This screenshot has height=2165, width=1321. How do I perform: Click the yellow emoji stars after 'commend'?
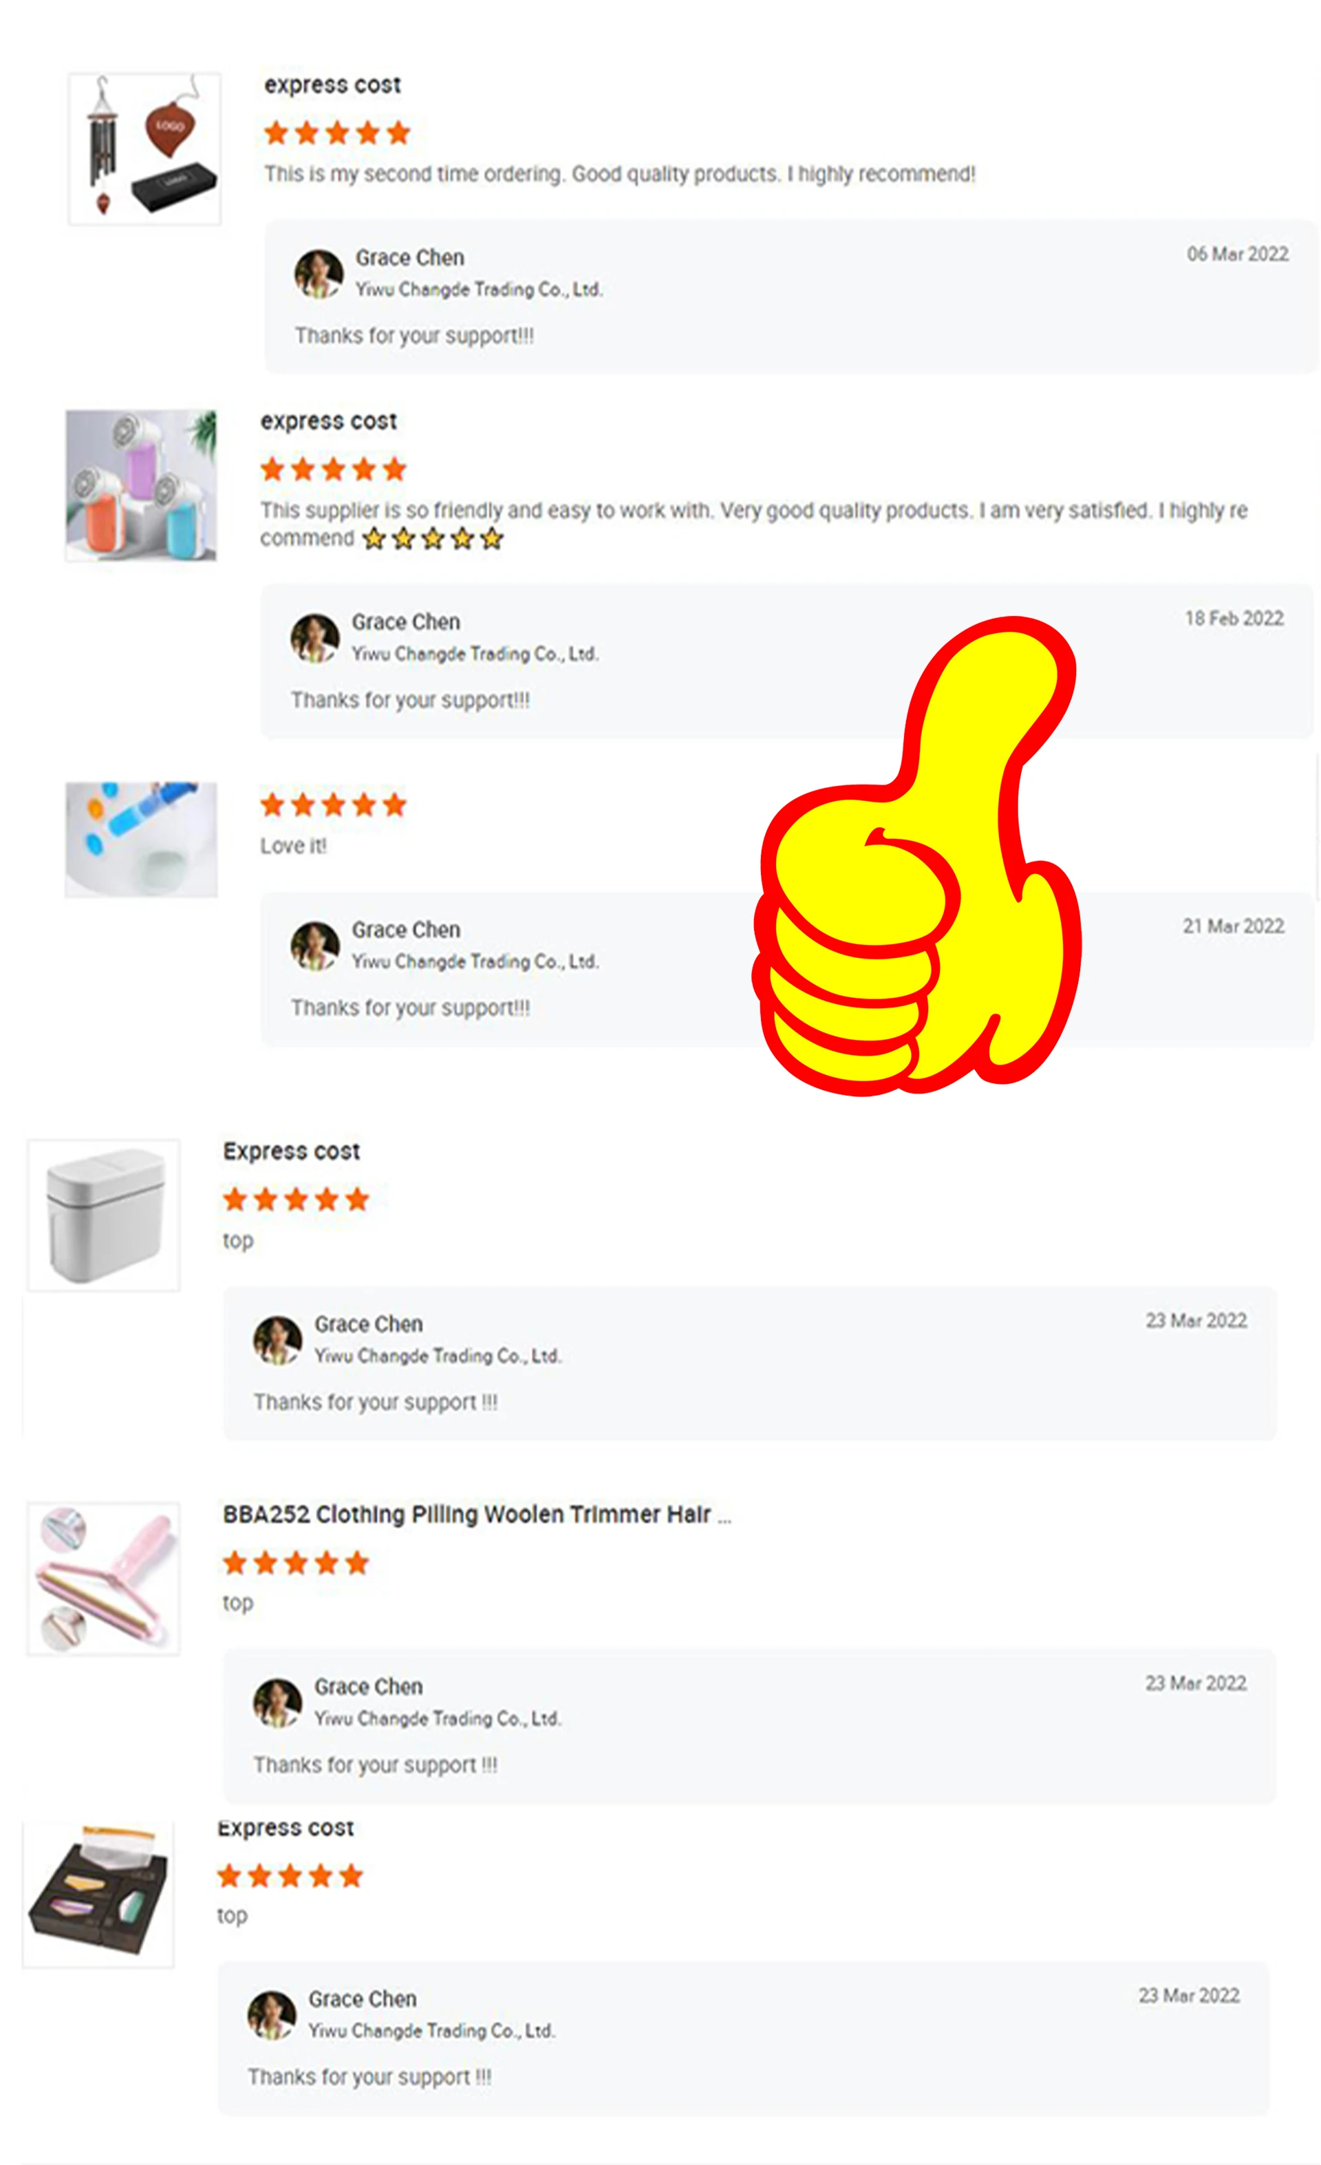click(433, 539)
